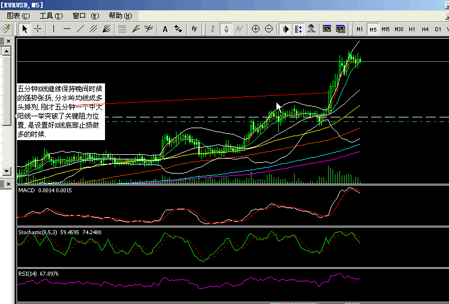Screen dimensions: 449x304
Task: Pick the equidistant channel tool
Action: point(93,29)
